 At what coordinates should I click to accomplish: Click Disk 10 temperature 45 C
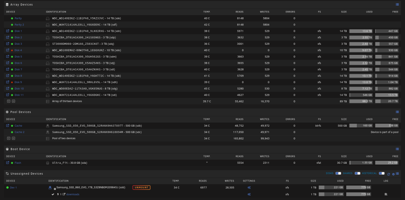click(x=207, y=89)
